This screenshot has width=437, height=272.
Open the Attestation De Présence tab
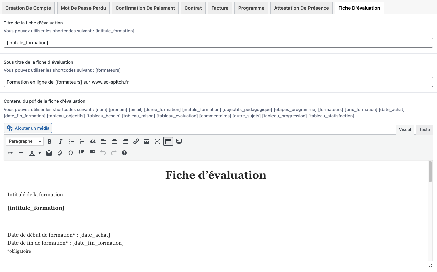coord(301,8)
